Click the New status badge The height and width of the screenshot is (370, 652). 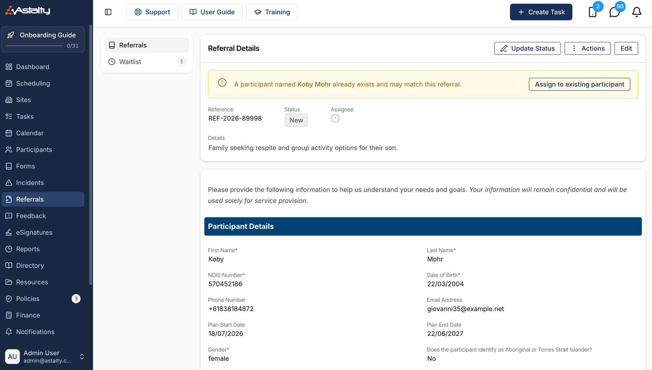pyautogui.click(x=296, y=120)
